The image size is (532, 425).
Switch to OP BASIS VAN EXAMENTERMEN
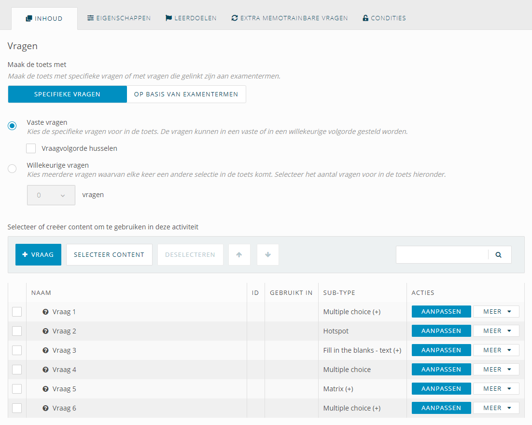(x=186, y=94)
